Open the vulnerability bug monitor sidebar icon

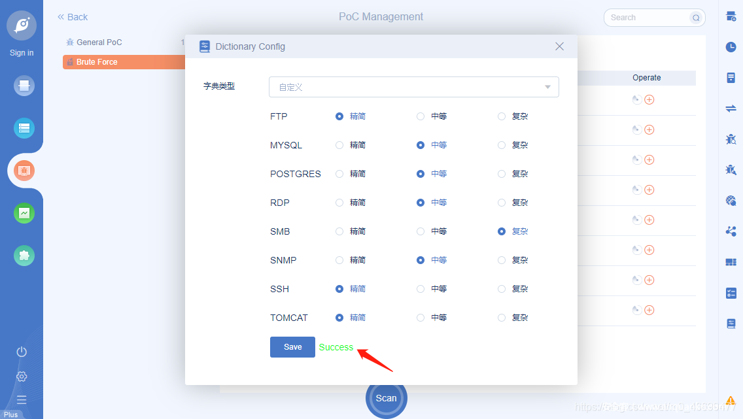tap(24, 171)
